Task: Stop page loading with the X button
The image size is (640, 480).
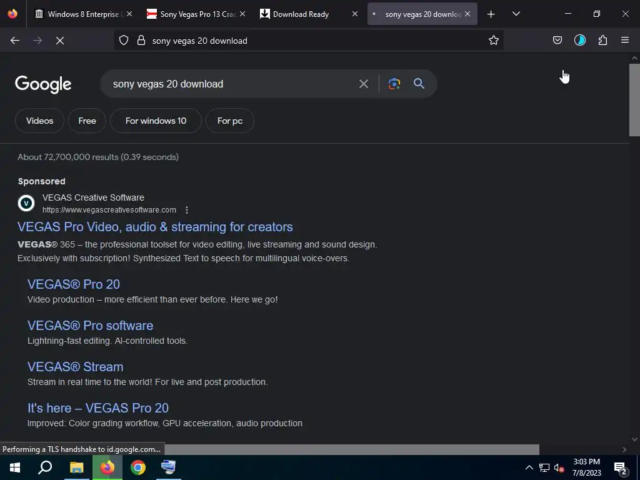Action: click(60, 41)
